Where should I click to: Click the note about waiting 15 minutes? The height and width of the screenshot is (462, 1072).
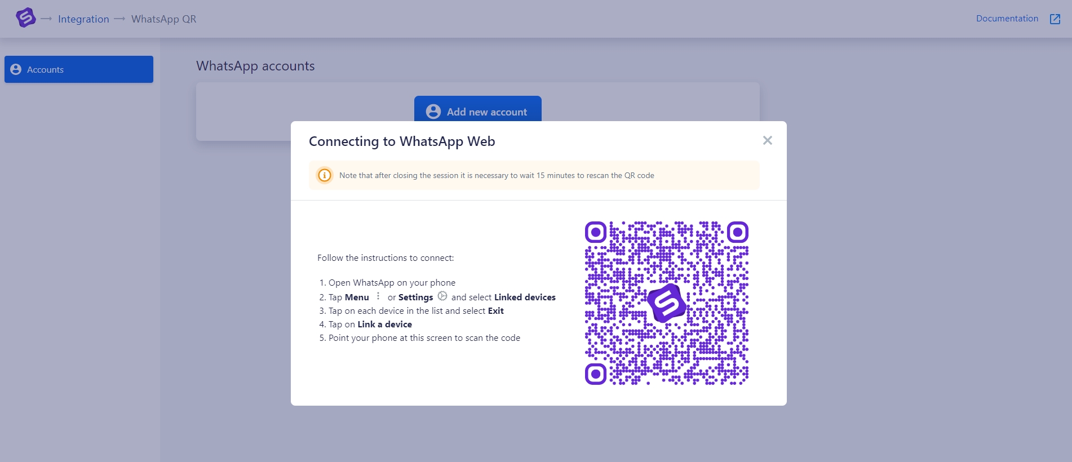coord(497,175)
